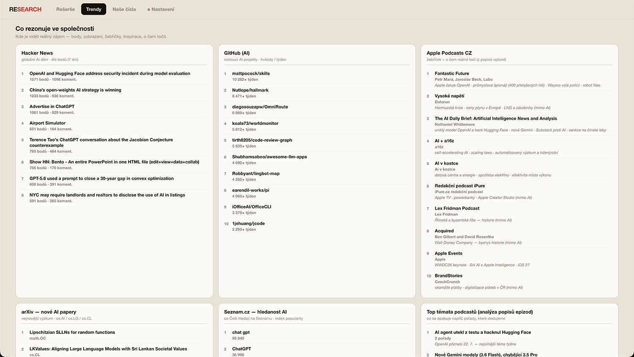634x357 pixels.
Task: Open the GPT-5.6 convex optimization story
Action: tap(101, 178)
